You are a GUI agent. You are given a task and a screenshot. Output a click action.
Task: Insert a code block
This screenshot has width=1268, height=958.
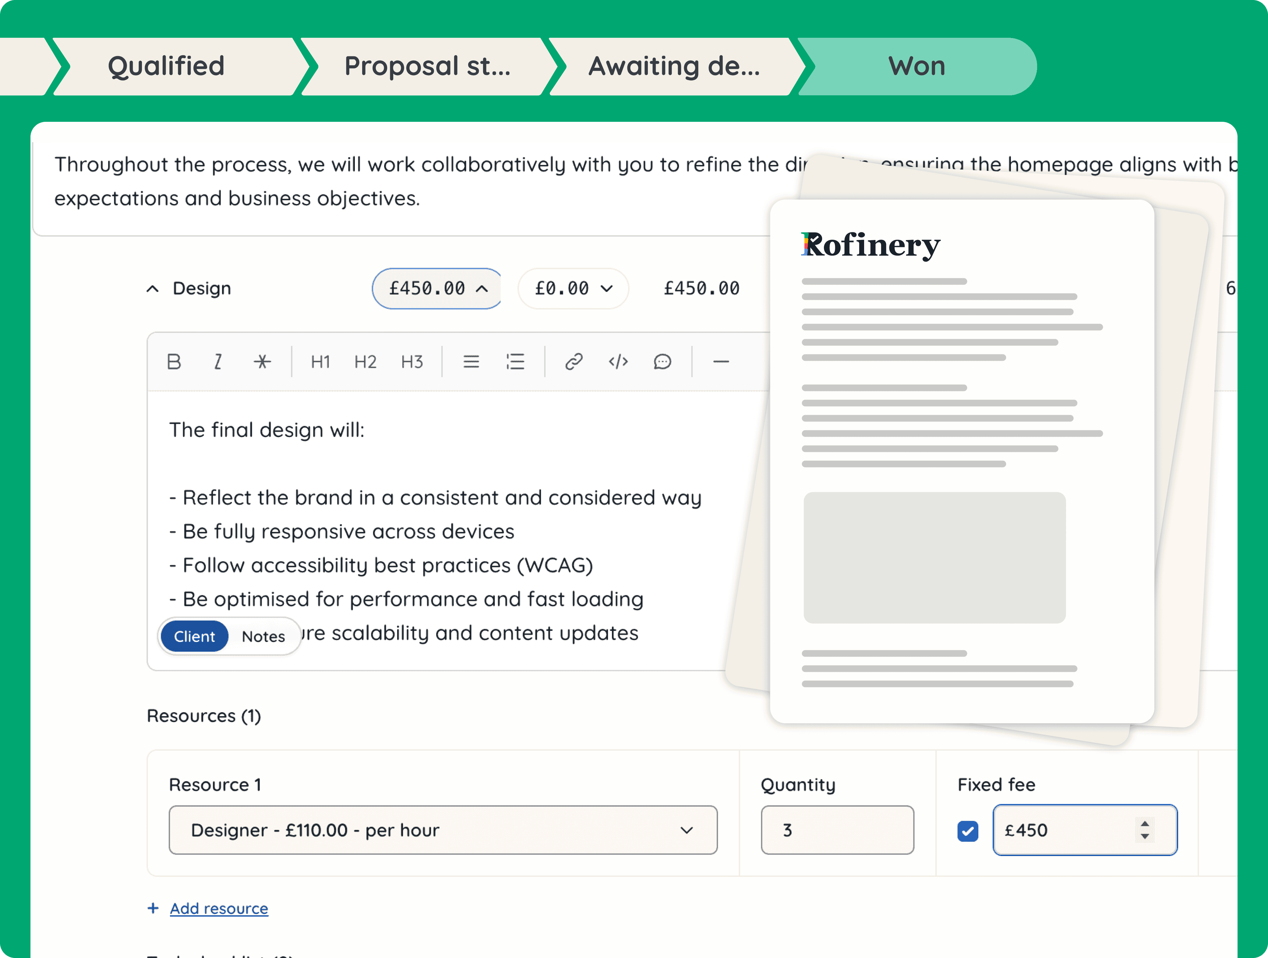[x=618, y=361]
